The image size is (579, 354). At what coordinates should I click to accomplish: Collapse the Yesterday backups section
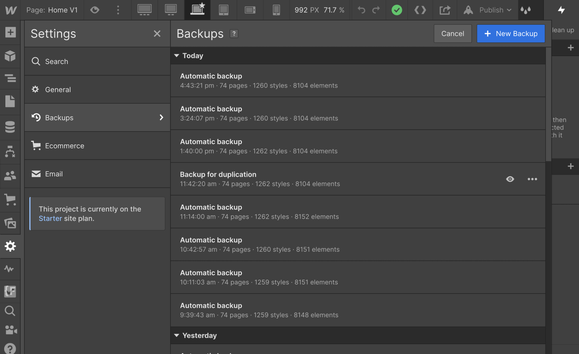click(x=177, y=335)
